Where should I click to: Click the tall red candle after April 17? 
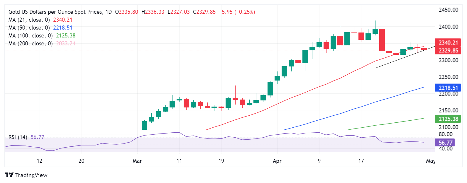(382, 40)
